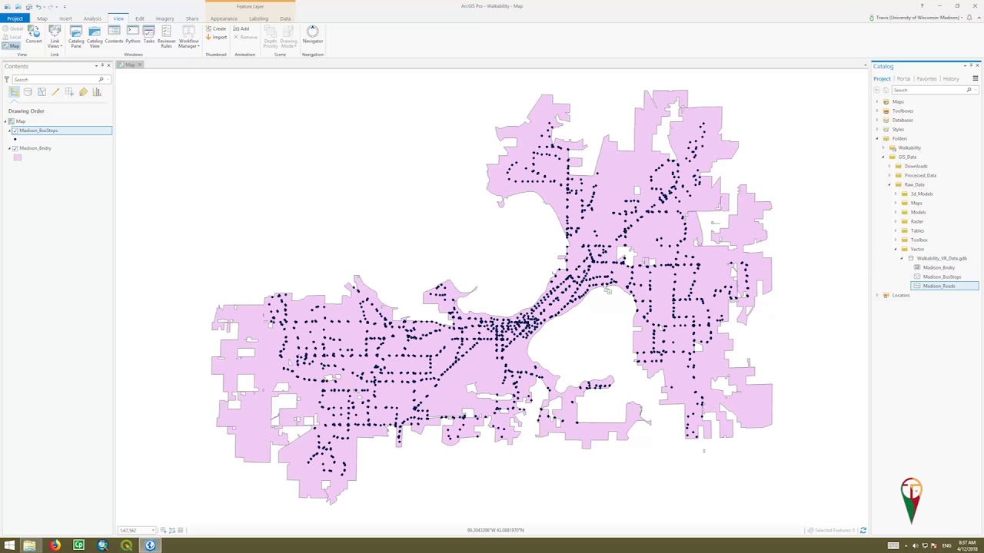Expand the Toolboxes node in Catalog
The height and width of the screenshot is (553, 984).
(877, 111)
